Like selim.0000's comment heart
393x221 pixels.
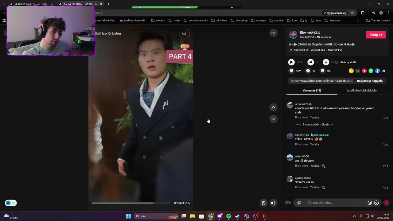385,166
